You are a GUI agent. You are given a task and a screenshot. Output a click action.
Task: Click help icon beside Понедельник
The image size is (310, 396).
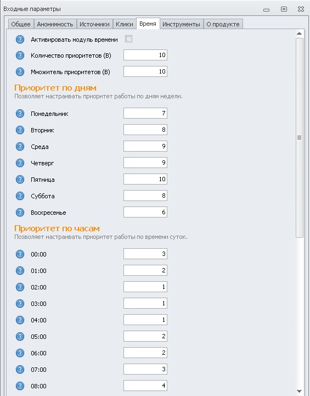pyautogui.click(x=20, y=114)
